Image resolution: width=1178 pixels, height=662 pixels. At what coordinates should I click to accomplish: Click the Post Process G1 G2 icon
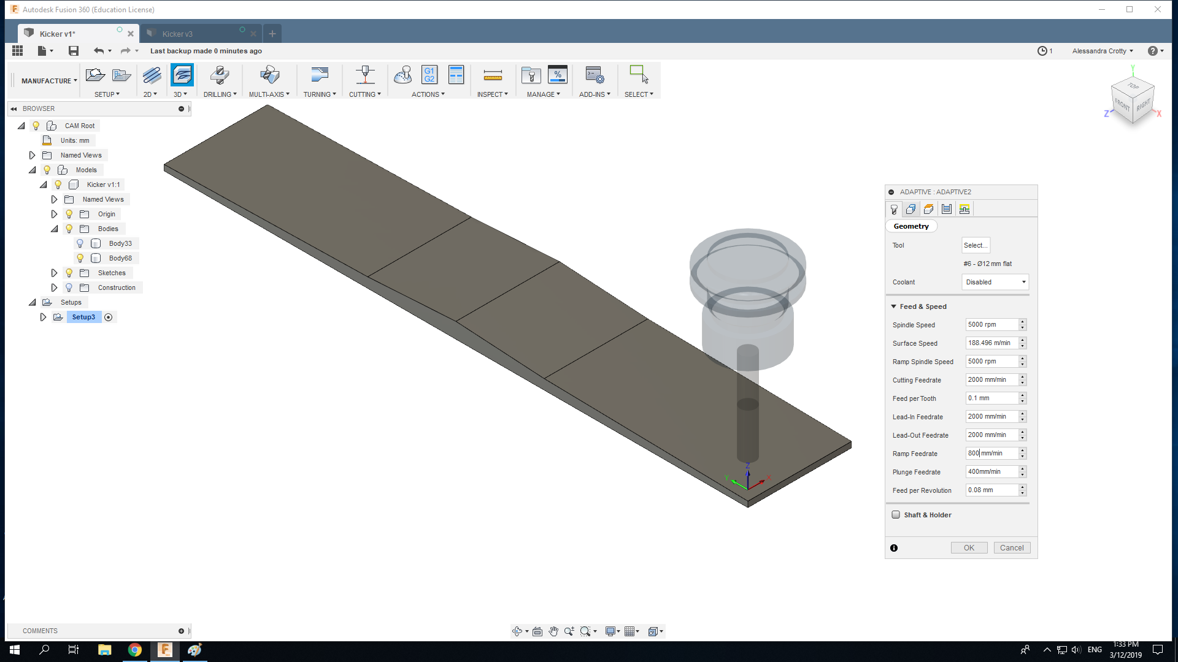tap(429, 75)
